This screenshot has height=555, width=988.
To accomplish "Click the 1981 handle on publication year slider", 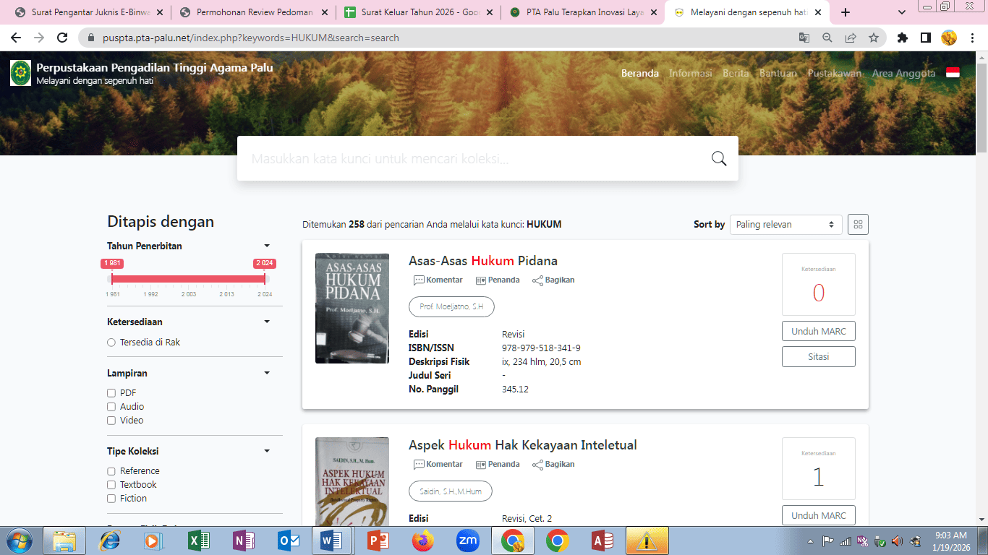I will click(x=112, y=278).
